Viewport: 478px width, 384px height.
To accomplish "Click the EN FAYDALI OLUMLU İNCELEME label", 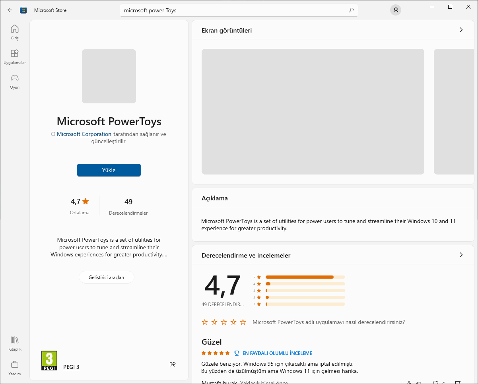I will click(x=277, y=353).
